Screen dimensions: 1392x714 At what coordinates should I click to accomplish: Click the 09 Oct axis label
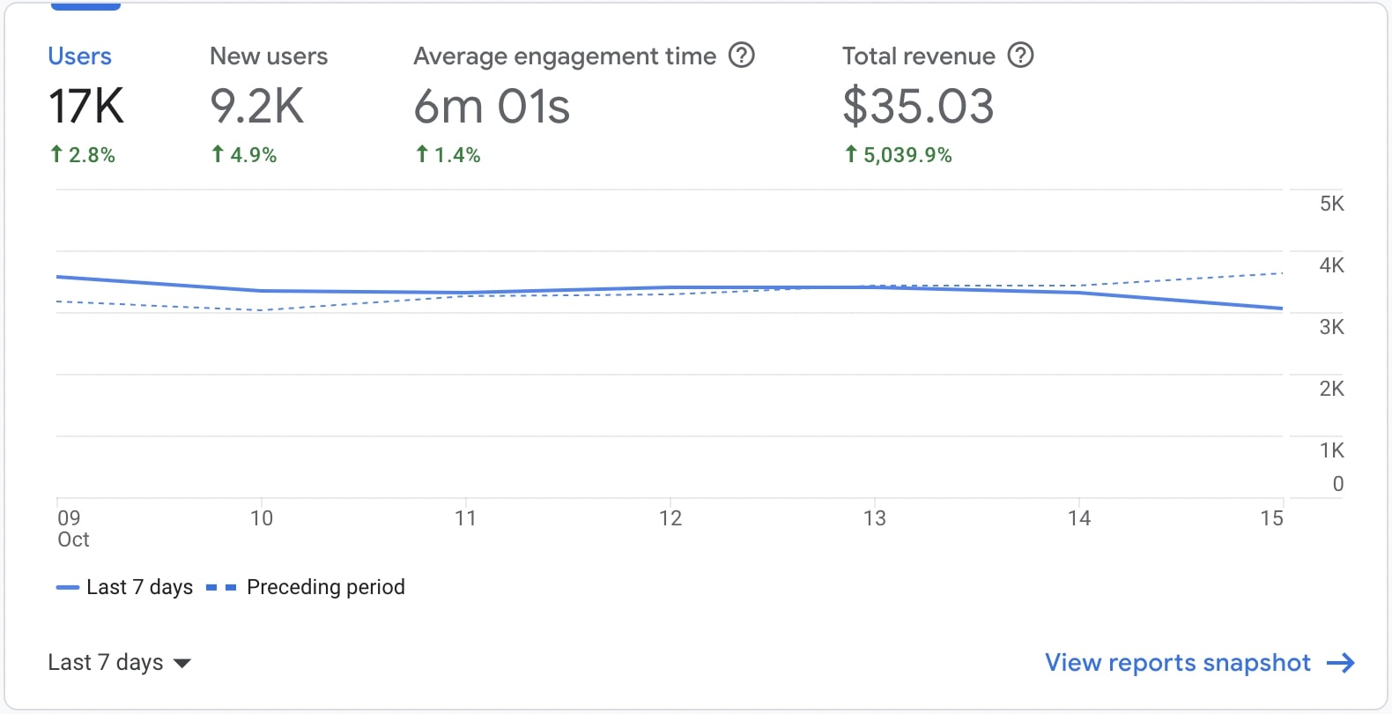[73, 528]
